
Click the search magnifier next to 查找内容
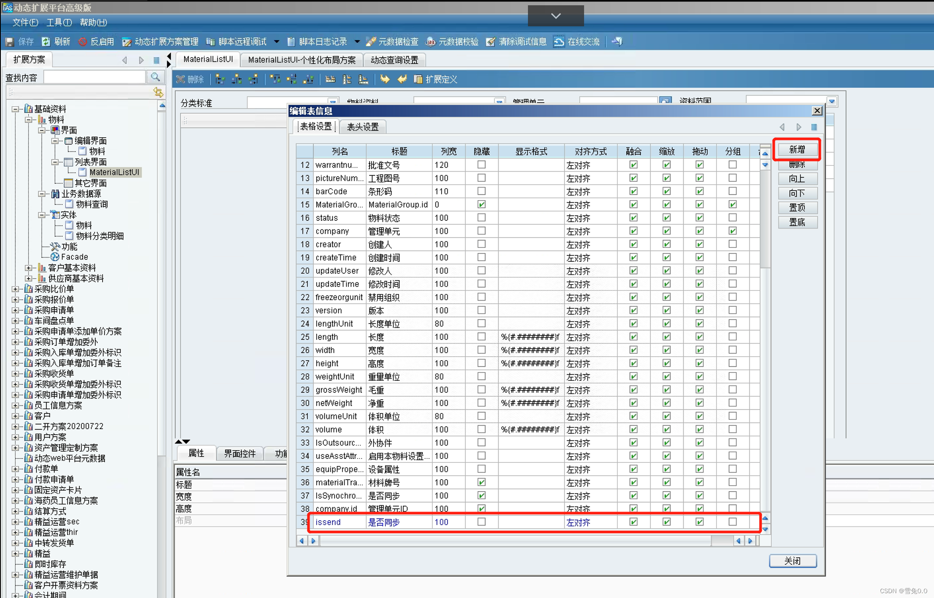coord(155,77)
